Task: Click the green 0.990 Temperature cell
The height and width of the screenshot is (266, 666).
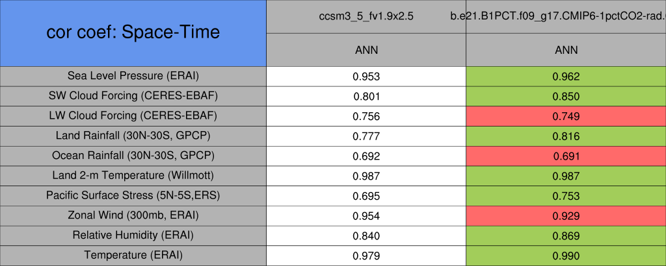Action: pos(566,256)
